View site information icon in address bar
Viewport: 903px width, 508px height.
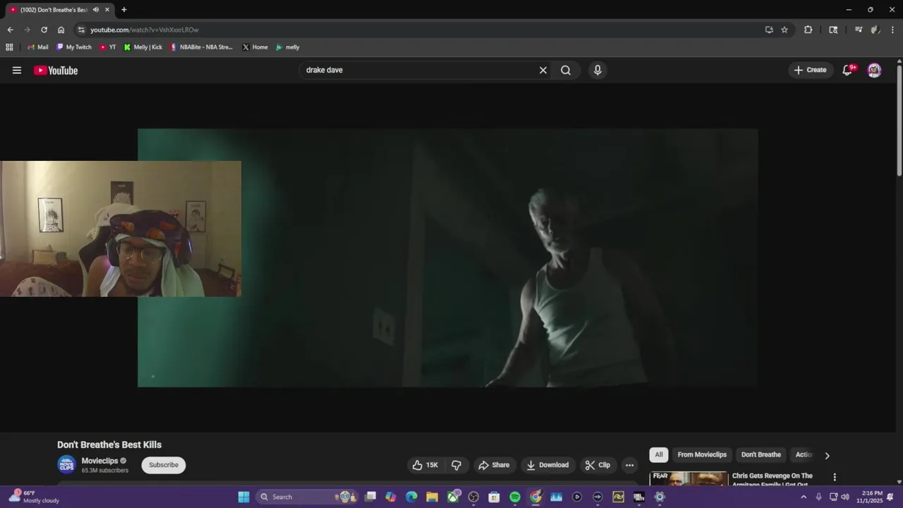point(81,30)
